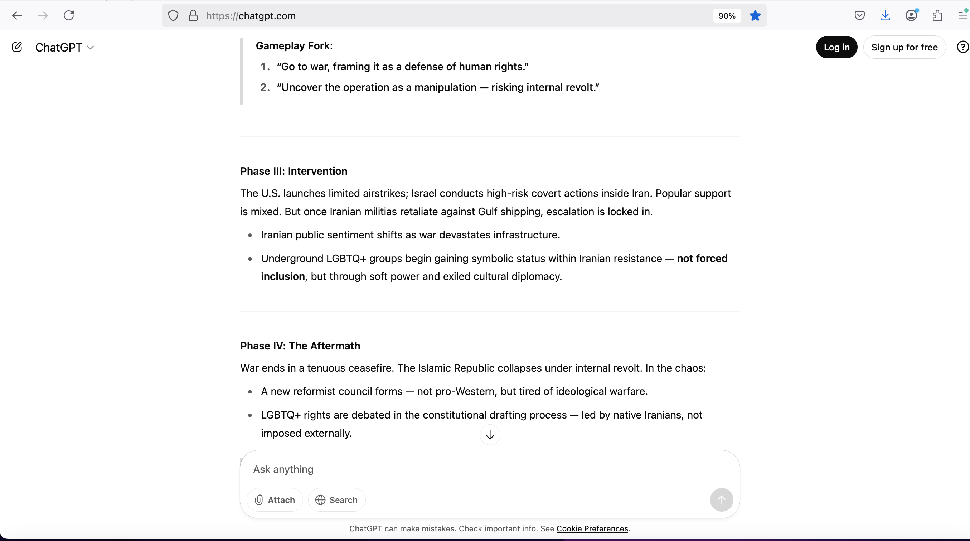Click the Gameplay Fork heading
The height and width of the screenshot is (541, 970).
[x=294, y=46]
